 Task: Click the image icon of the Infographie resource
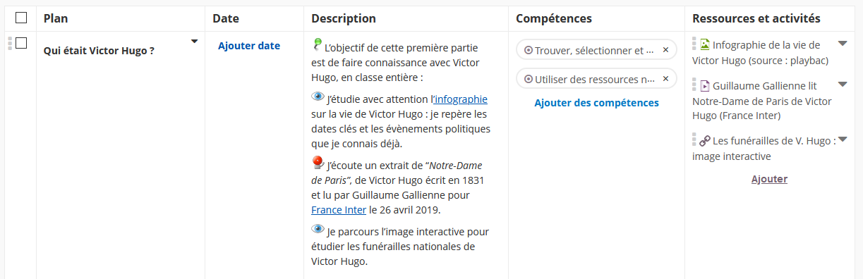[704, 45]
